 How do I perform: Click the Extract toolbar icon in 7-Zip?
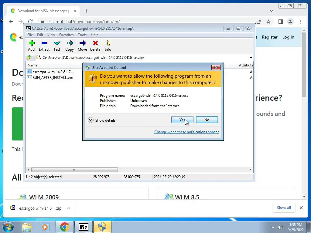pos(44,46)
